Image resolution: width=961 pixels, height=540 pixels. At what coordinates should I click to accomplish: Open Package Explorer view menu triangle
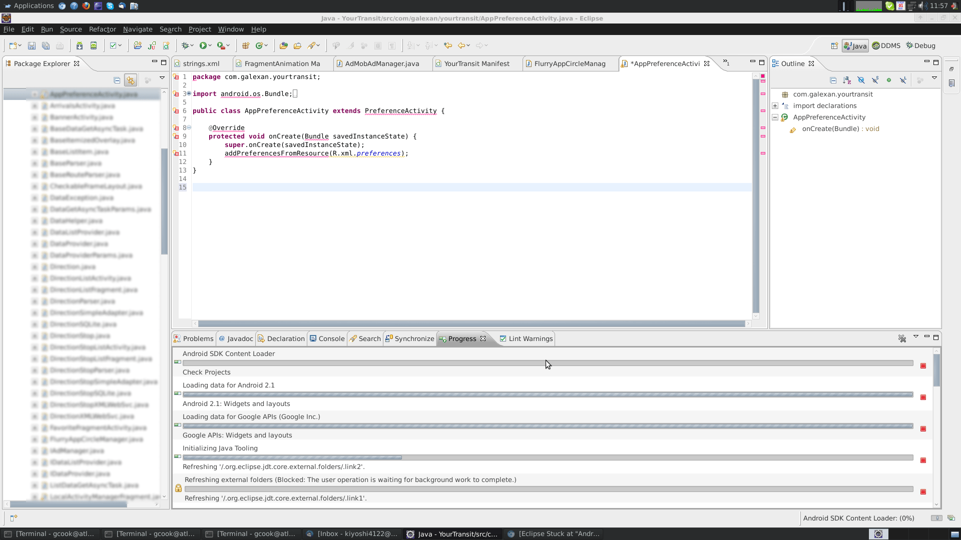coord(162,78)
